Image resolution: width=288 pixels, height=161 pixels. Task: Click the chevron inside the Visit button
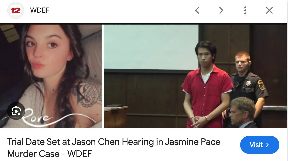pos(268,145)
